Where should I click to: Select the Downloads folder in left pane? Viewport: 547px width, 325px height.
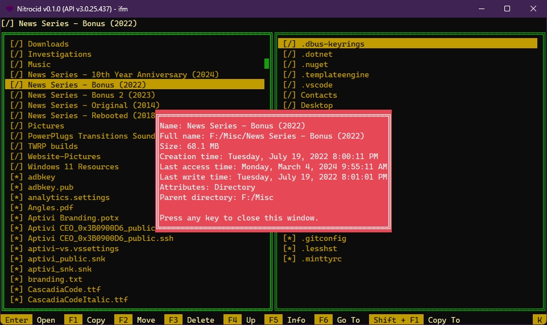[48, 44]
